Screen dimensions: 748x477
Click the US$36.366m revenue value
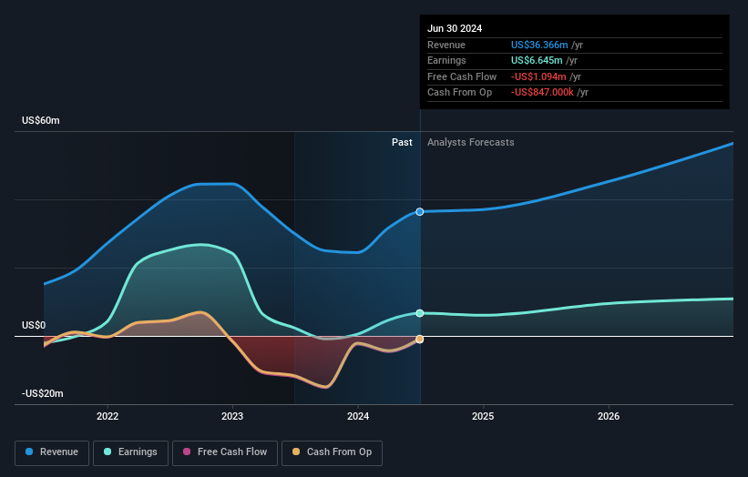click(539, 45)
